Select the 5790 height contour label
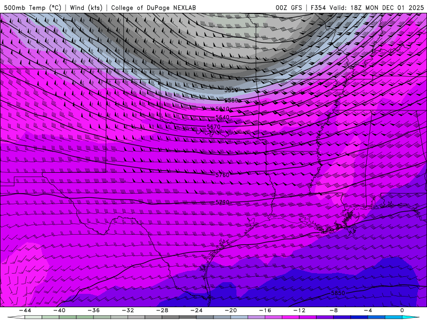This screenshot has height=320, width=427. click(223, 202)
